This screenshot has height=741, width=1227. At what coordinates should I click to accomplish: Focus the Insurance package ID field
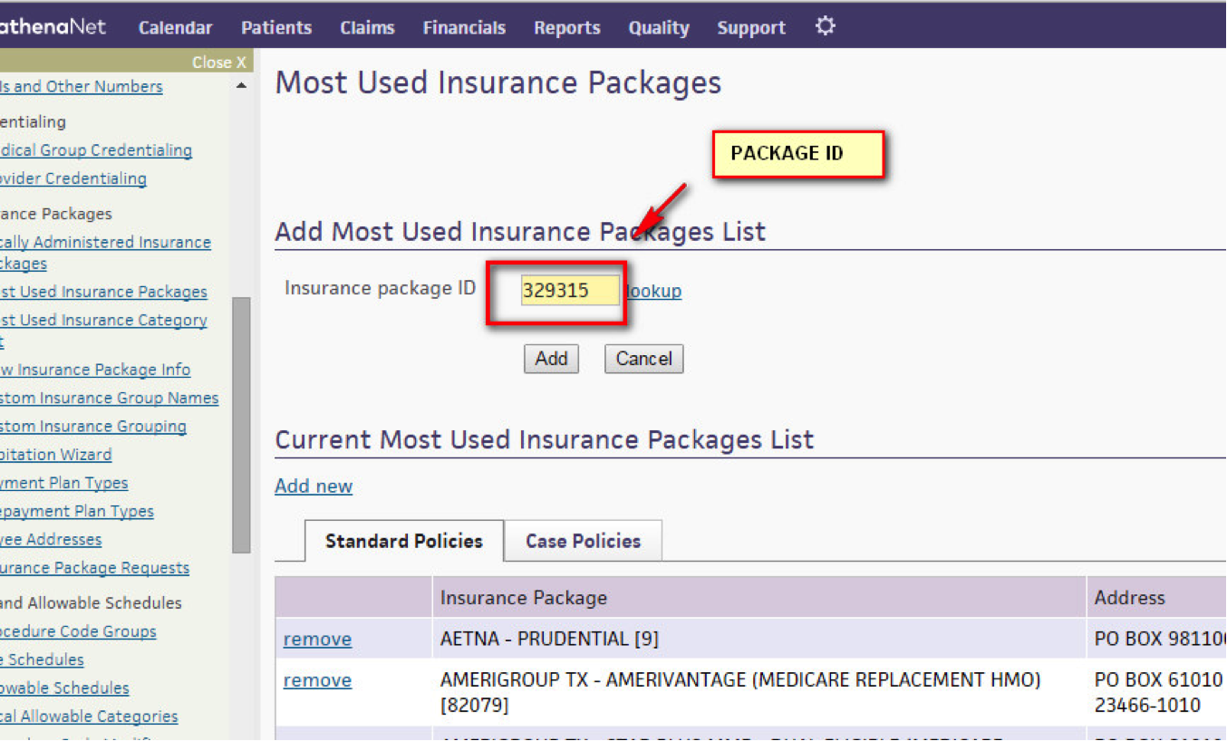point(570,291)
